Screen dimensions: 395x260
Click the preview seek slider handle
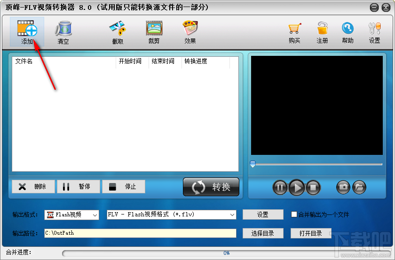point(253,164)
